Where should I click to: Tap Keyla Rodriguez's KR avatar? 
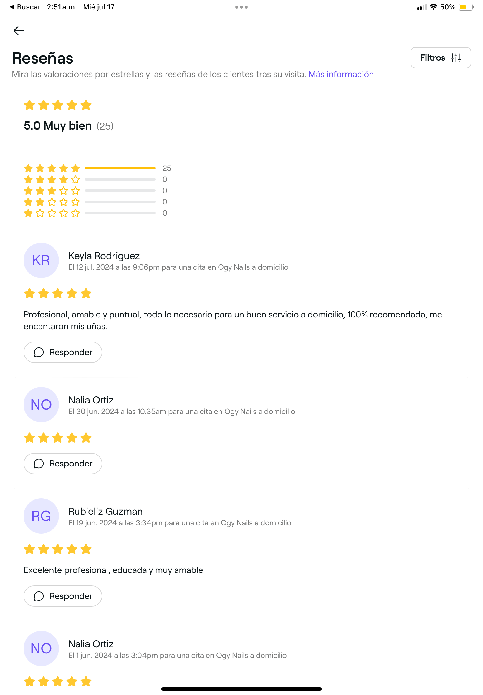click(41, 260)
